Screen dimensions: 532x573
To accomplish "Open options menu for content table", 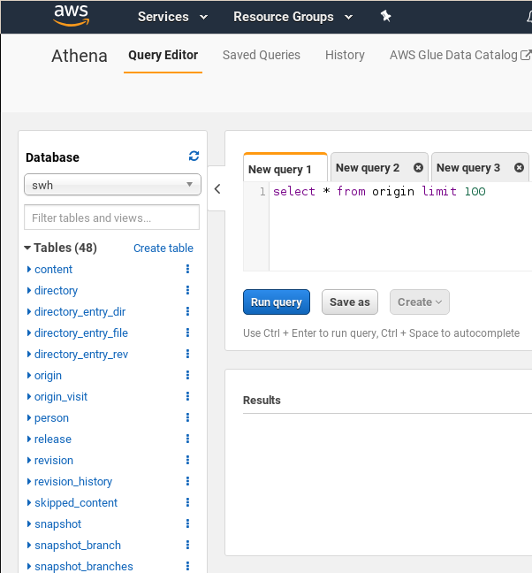I will click(187, 269).
